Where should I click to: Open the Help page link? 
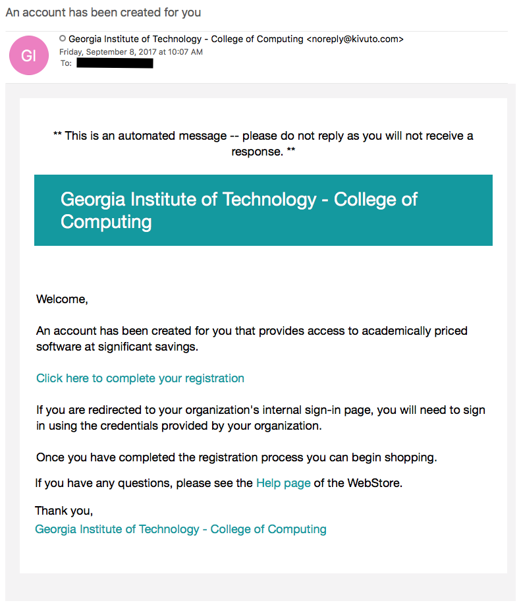(283, 483)
